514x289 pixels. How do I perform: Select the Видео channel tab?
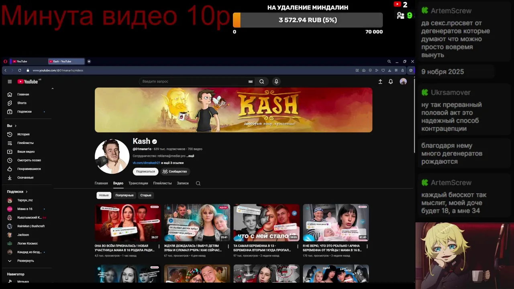(118, 183)
